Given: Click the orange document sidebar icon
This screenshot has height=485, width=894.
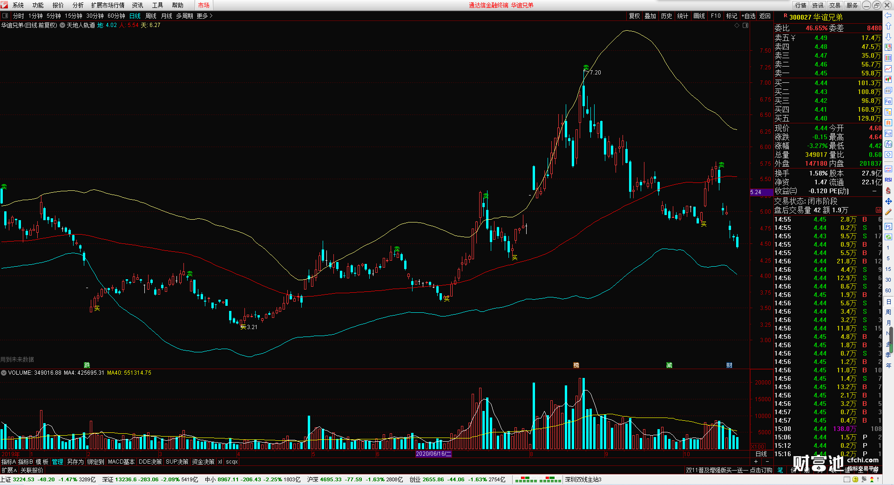Looking at the screenshot, I should pos(888,122).
